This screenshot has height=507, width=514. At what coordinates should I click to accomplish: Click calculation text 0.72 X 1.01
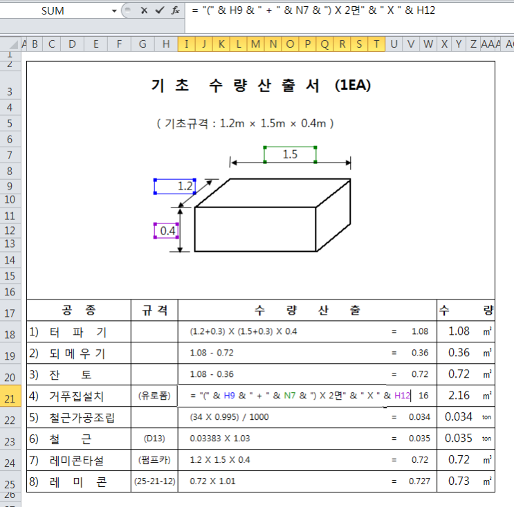212,481
